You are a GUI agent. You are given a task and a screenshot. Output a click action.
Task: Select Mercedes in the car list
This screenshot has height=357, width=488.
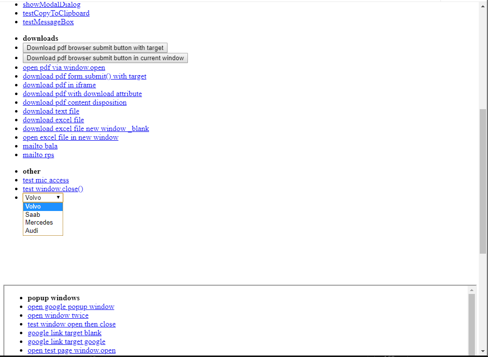coord(39,222)
